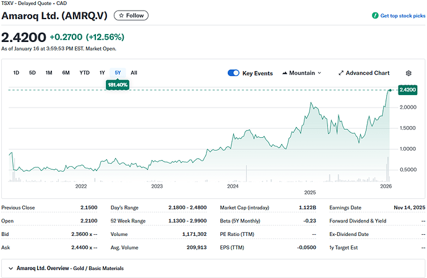The height and width of the screenshot is (278, 427).
Task: Click the star icon in Follow button
Action: tap(120, 15)
